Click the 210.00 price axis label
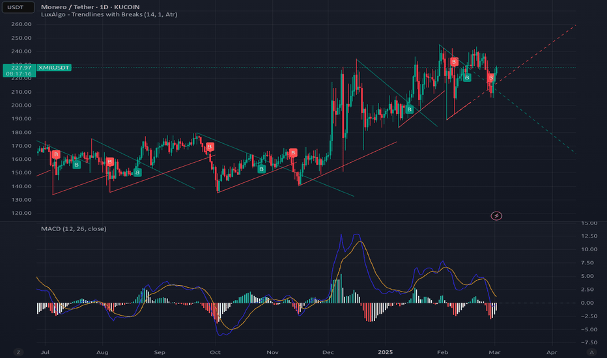607x358 pixels. pos(21,92)
